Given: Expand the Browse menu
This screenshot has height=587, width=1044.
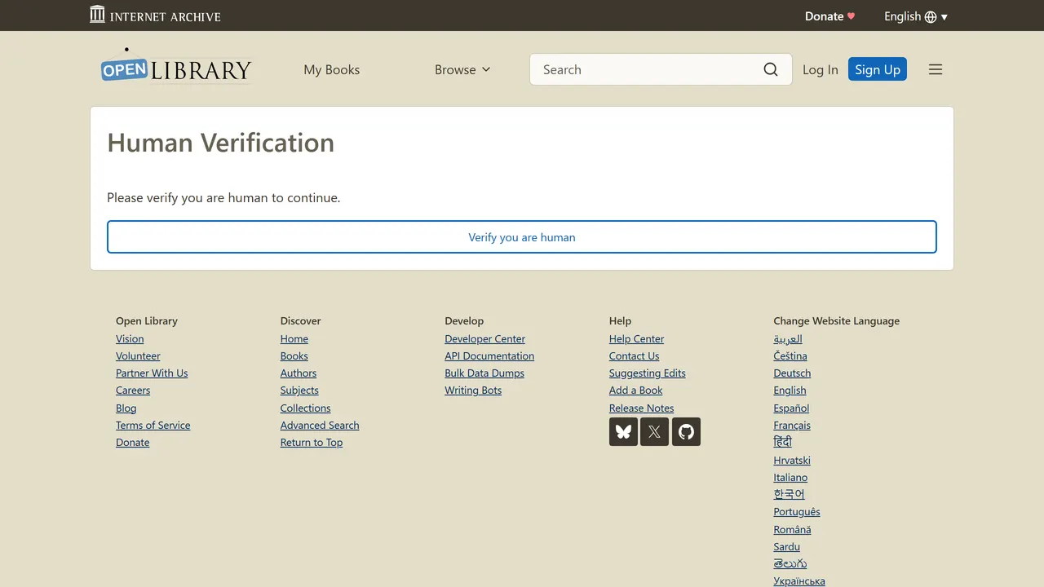Looking at the screenshot, I should pos(462,69).
